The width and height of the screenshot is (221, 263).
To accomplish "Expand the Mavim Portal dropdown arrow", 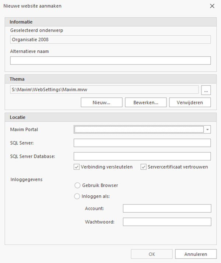I will tap(208, 129).
